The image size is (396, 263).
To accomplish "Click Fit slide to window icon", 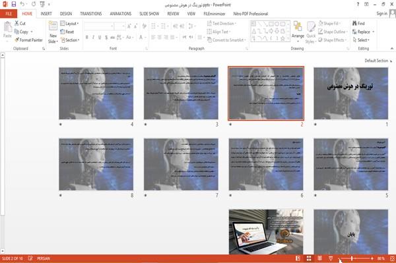I will click(x=392, y=258).
